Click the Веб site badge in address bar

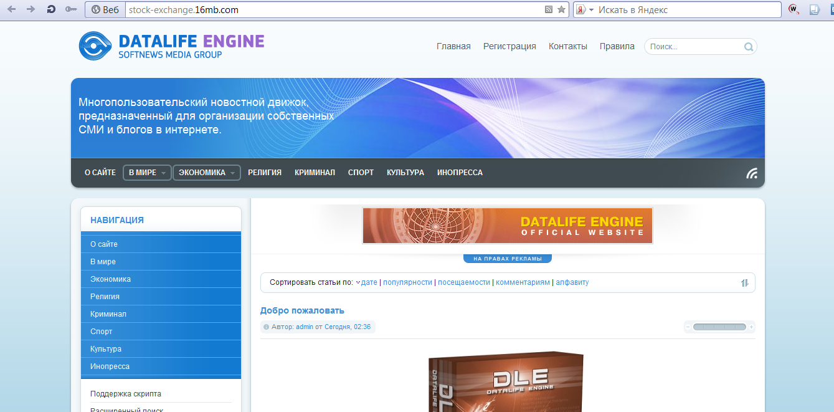(105, 9)
